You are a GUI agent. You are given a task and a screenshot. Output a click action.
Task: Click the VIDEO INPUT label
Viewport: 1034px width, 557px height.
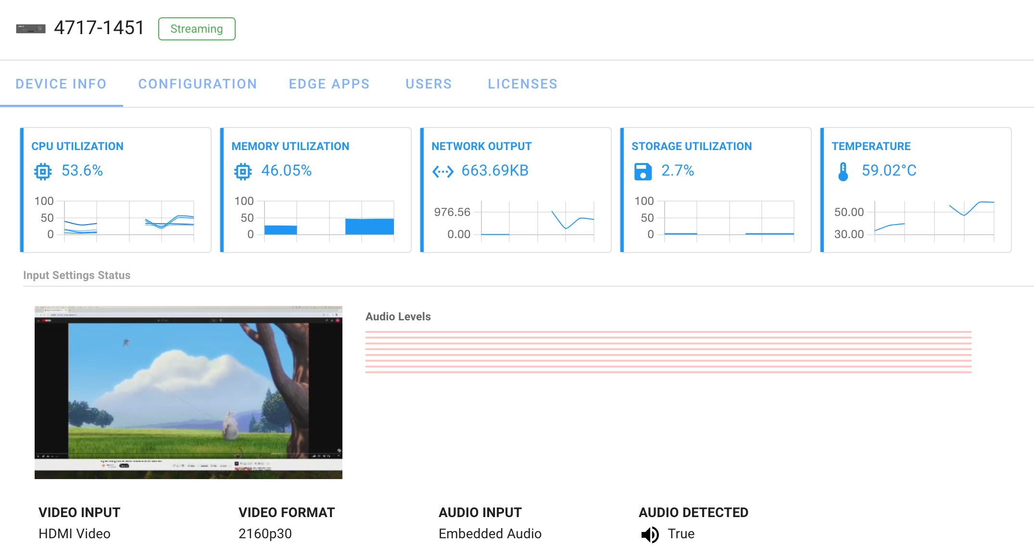[79, 513]
